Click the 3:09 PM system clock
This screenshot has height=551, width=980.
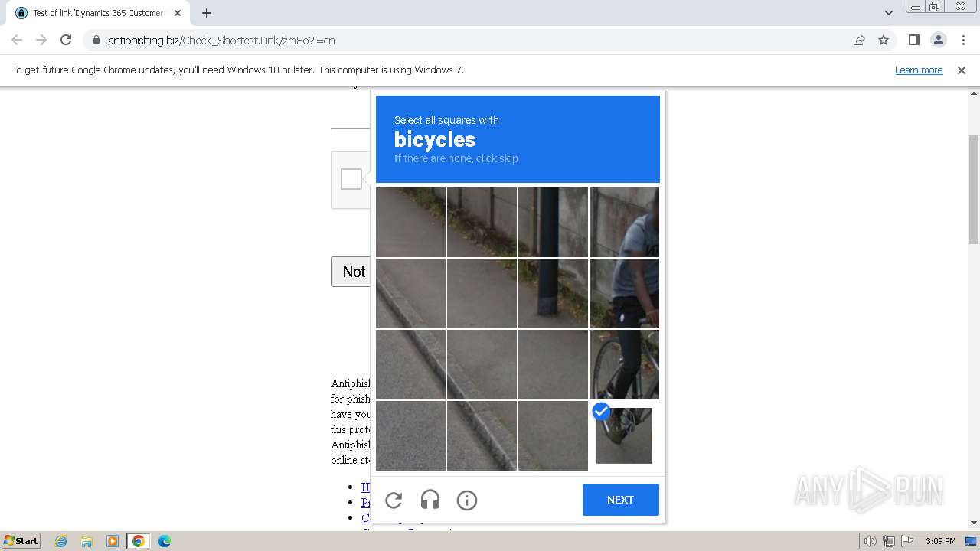point(941,541)
